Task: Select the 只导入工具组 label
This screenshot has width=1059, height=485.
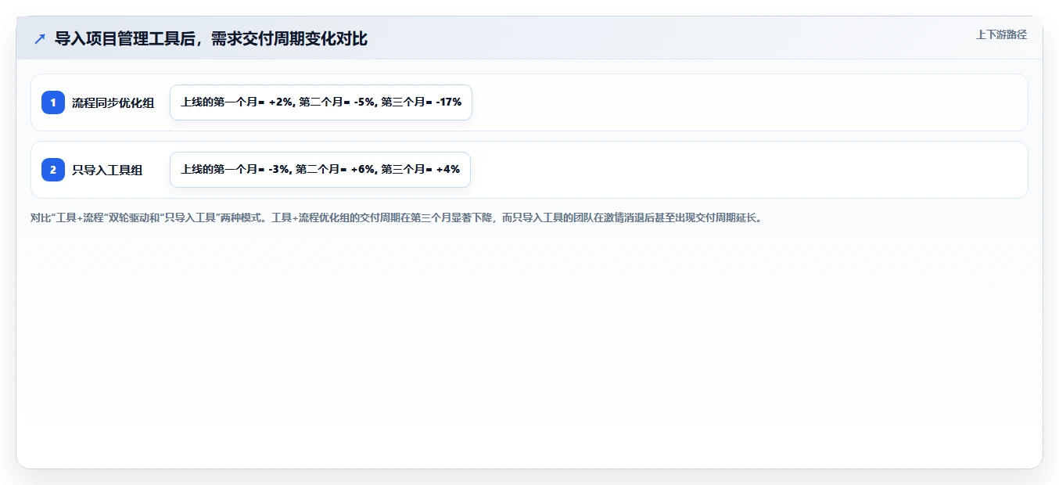Action: [x=107, y=170]
